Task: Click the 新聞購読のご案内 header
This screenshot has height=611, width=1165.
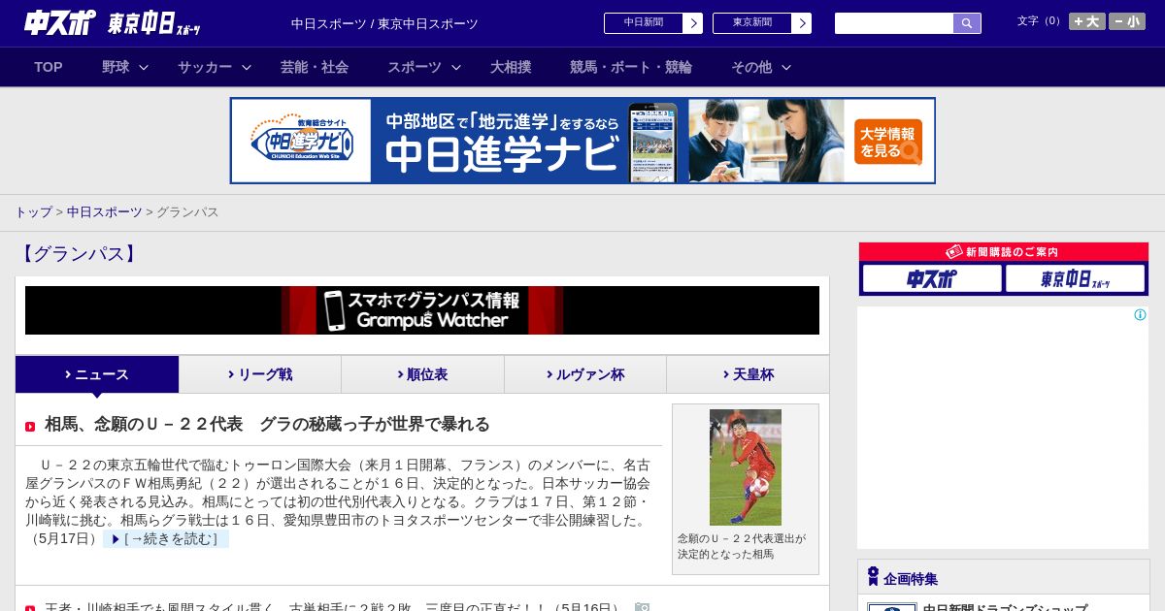Action: [x=1004, y=251]
